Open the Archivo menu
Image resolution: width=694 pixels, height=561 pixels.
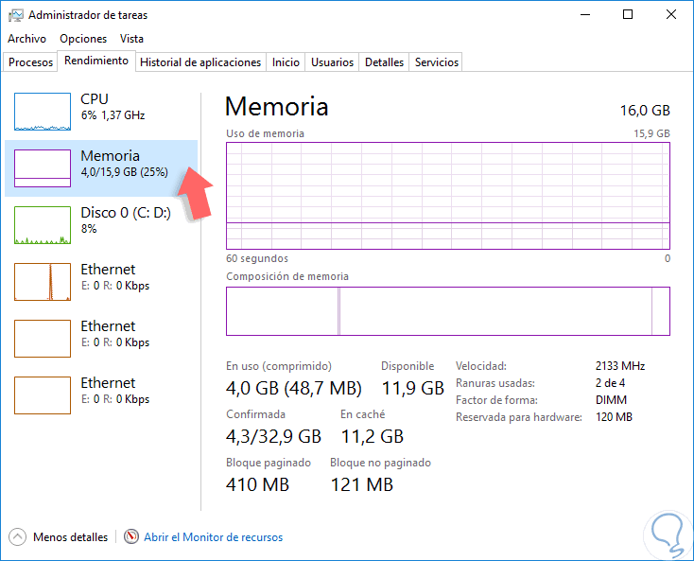(26, 39)
